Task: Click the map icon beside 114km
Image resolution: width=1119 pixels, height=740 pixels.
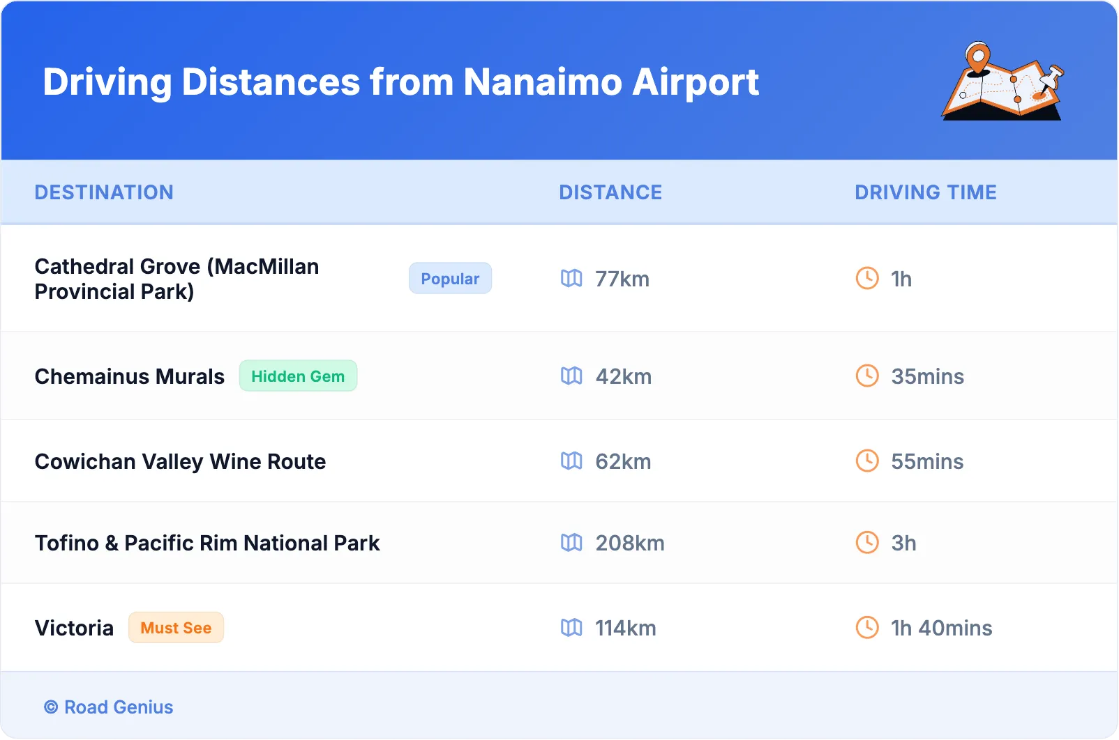Action: click(x=571, y=628)
